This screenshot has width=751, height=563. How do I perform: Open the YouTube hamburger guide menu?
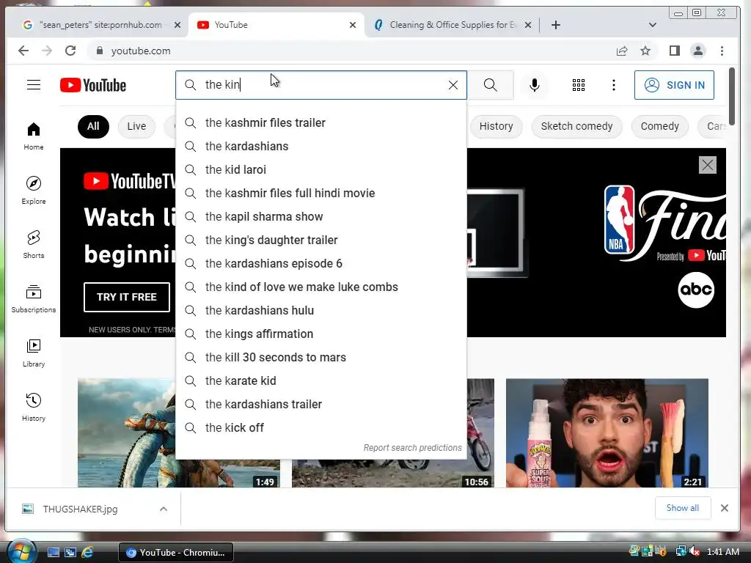[34, 85]
